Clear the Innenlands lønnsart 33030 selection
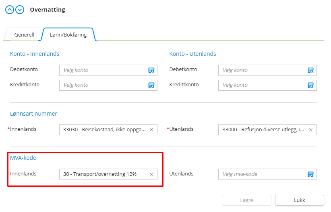 click(x=151, y=130)
